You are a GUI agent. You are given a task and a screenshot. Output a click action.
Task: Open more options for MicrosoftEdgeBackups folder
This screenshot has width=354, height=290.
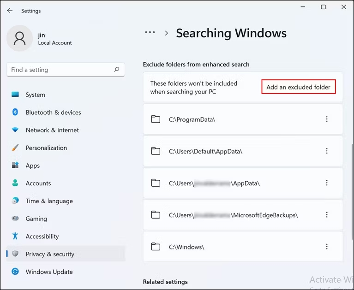pyautogui.click(x=327, y=215)
